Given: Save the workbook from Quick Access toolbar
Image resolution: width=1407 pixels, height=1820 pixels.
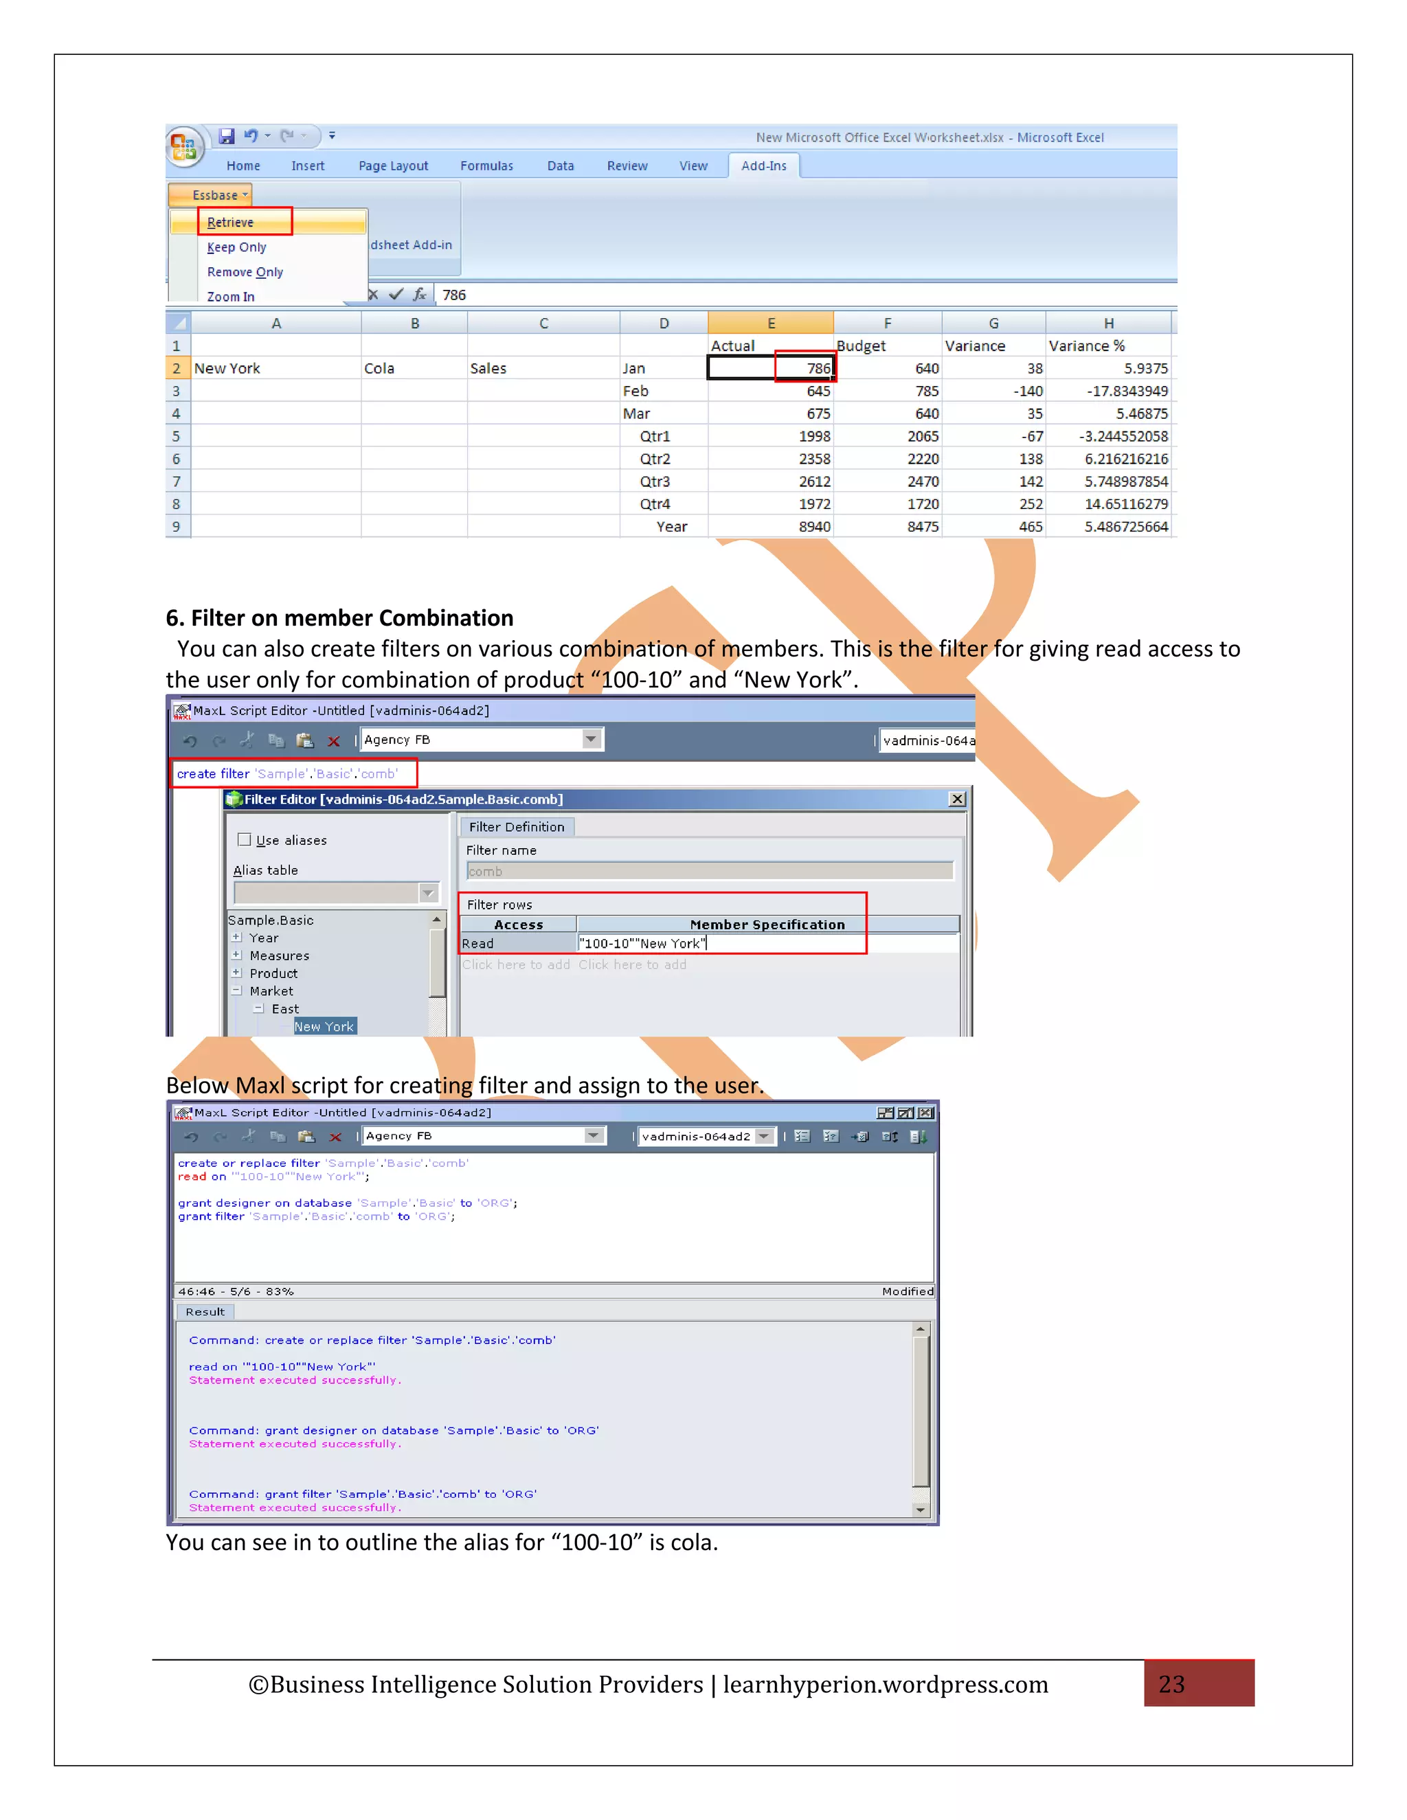Looking at the screenshot, I should coord(227,136).
